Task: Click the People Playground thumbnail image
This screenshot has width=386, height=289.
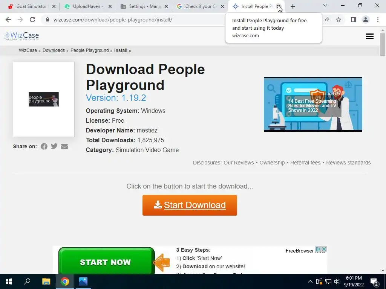Action: pos(44,99)
